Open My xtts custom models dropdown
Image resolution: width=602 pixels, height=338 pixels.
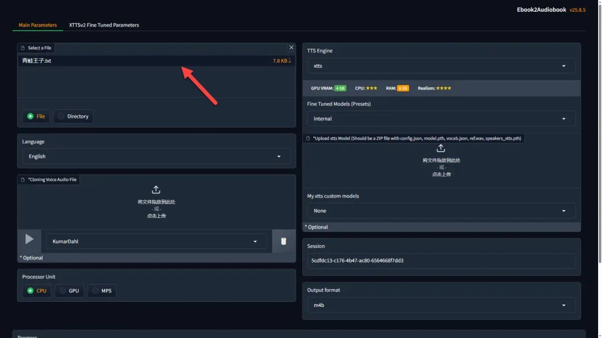(x=441, y=211)
